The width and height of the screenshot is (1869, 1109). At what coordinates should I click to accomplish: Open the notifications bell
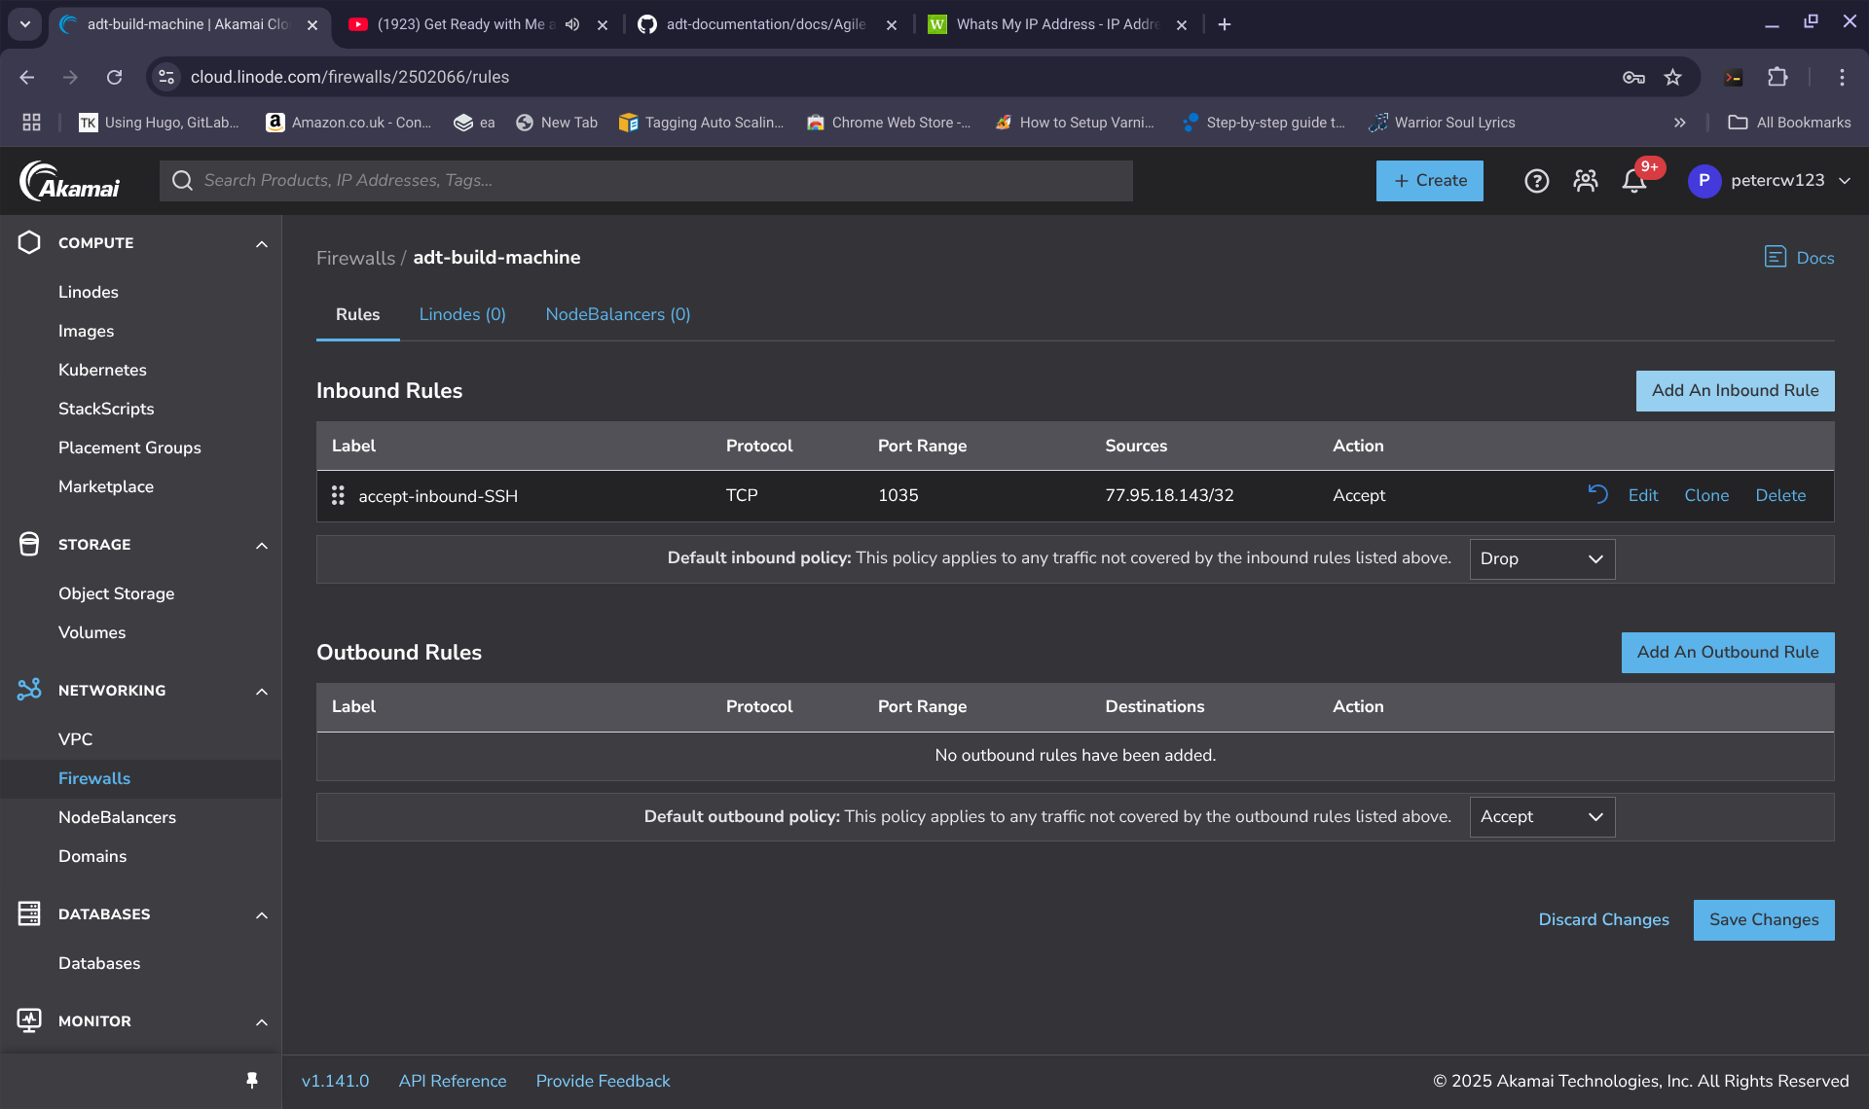(1634, 181)
